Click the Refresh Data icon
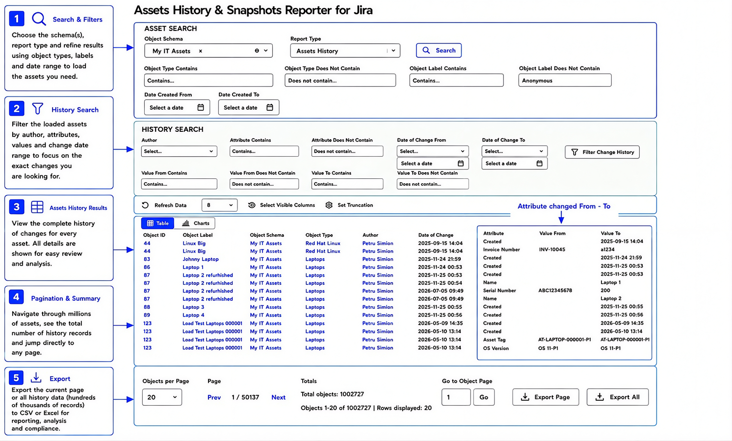 [145, 205]
